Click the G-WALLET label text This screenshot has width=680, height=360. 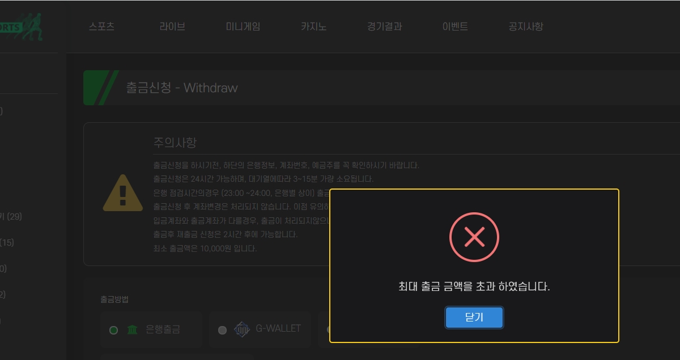click(x=278, y=328)
